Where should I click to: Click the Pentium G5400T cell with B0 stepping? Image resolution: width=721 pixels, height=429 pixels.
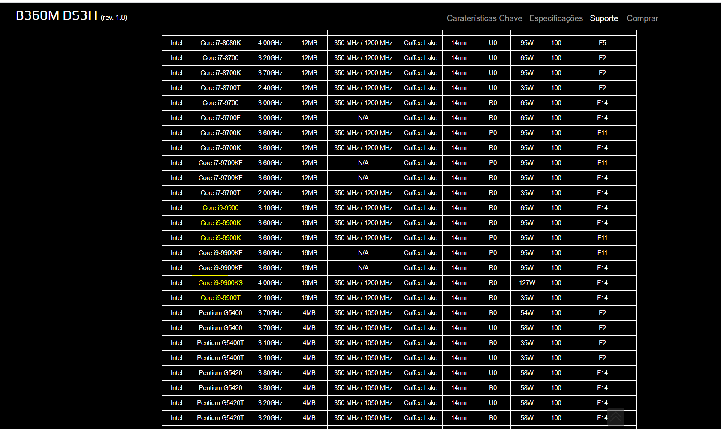click(220, 343)
